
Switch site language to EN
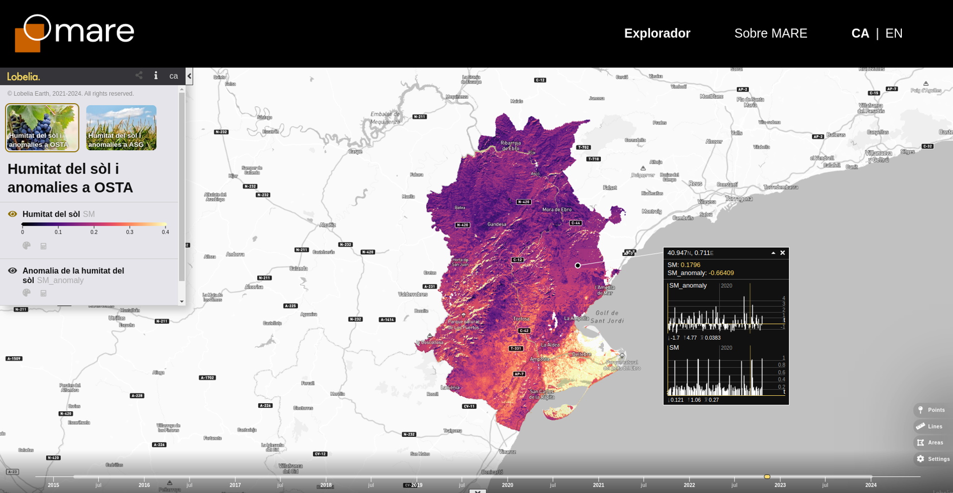pos(894,33)
